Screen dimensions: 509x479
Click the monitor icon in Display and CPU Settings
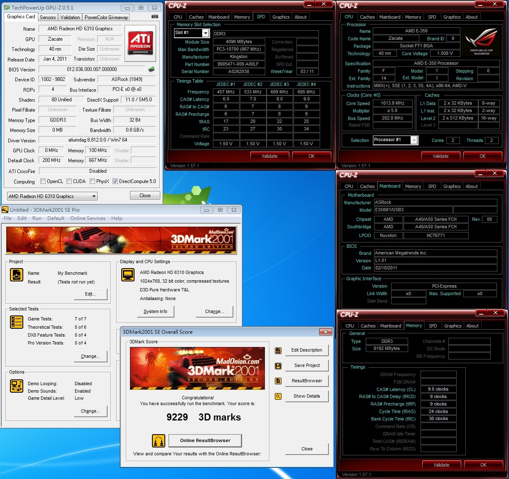coord(128,275)
